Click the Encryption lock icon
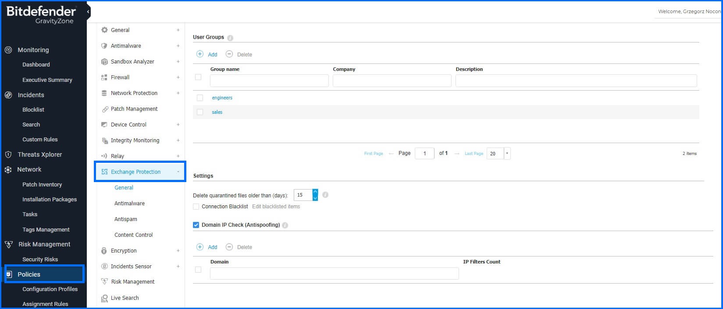This screenshot has width=723, height=309. [104, 251]
